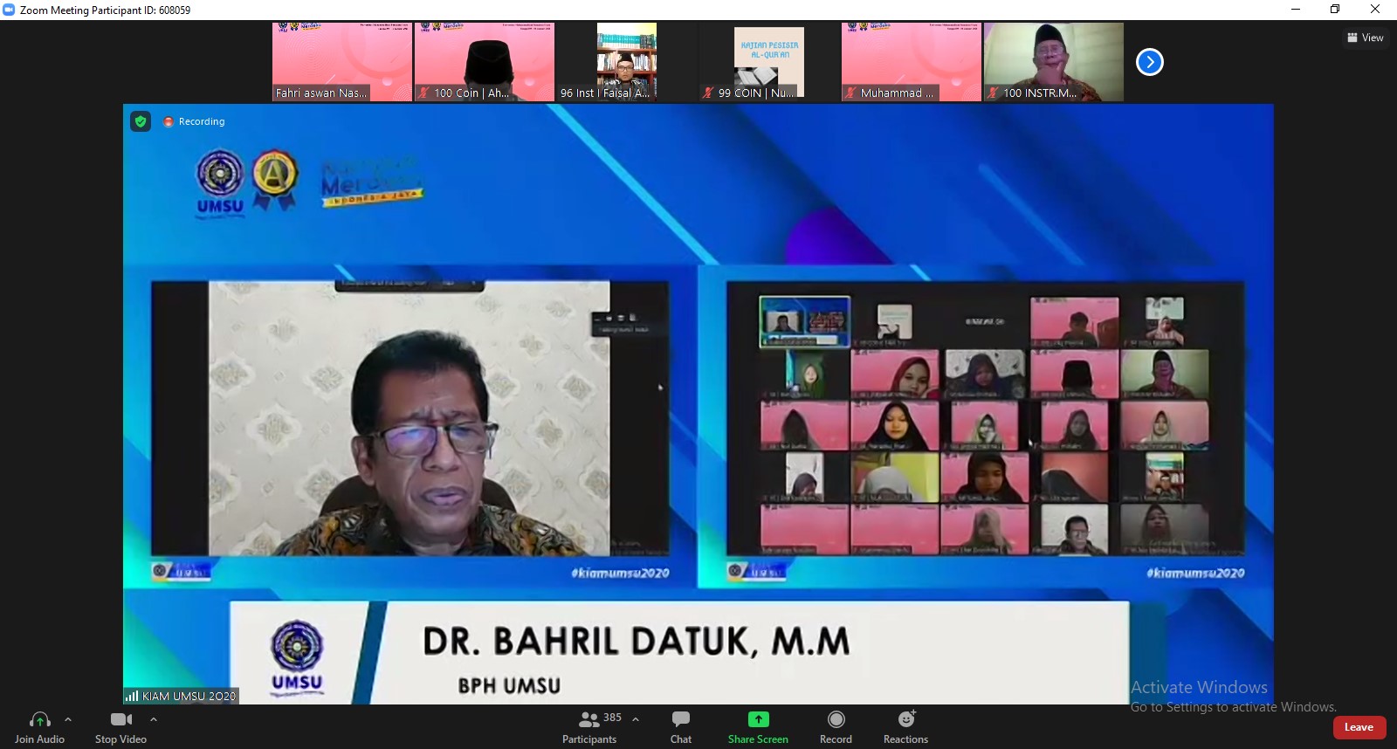Click the Recording indicator
This screenshot has width=1397, height=749.
click(x=194, y=121)
